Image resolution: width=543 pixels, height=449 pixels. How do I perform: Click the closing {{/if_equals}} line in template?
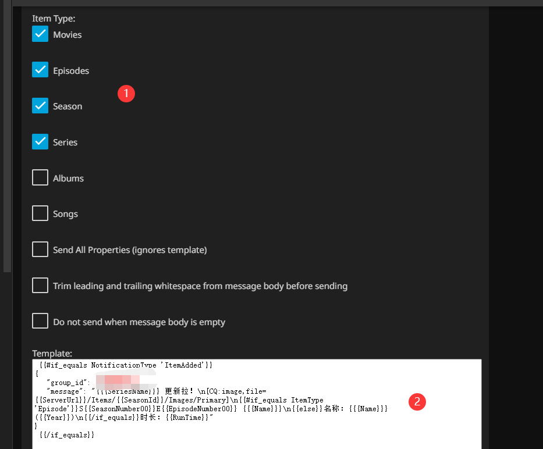[x=67, y=435]
